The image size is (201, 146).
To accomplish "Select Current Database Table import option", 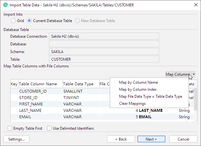I will pos(29,21).
